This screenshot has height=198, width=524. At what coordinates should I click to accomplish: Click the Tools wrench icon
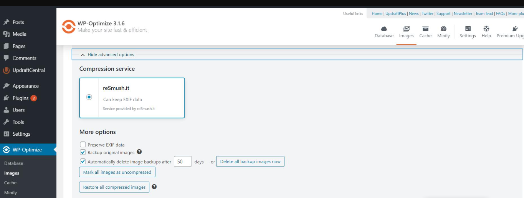coord(6,122)
